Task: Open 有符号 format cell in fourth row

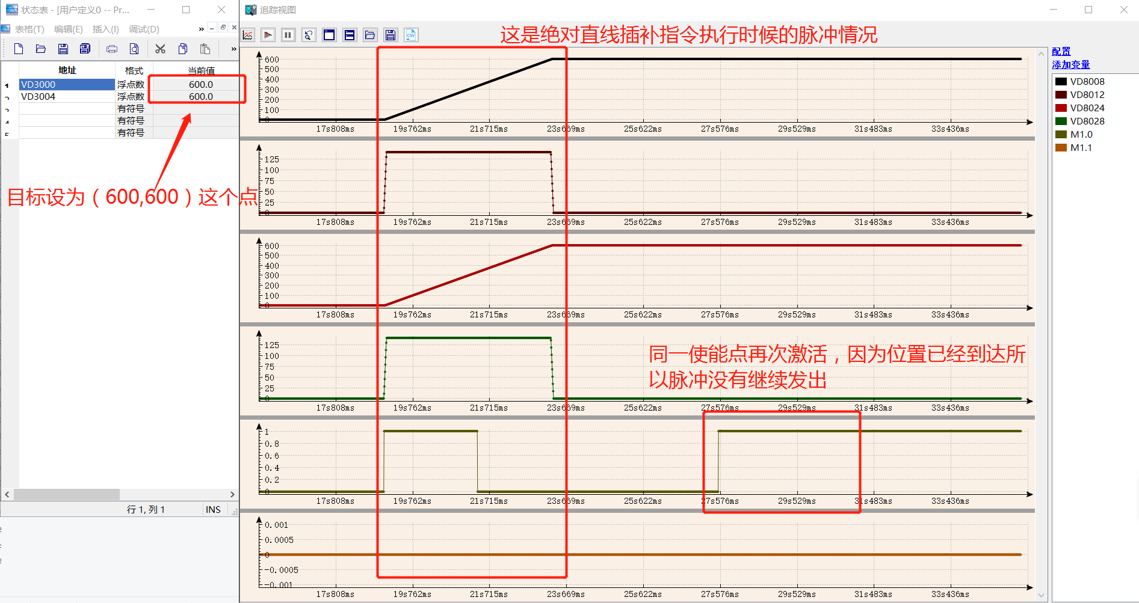Action: coord(134,121)
